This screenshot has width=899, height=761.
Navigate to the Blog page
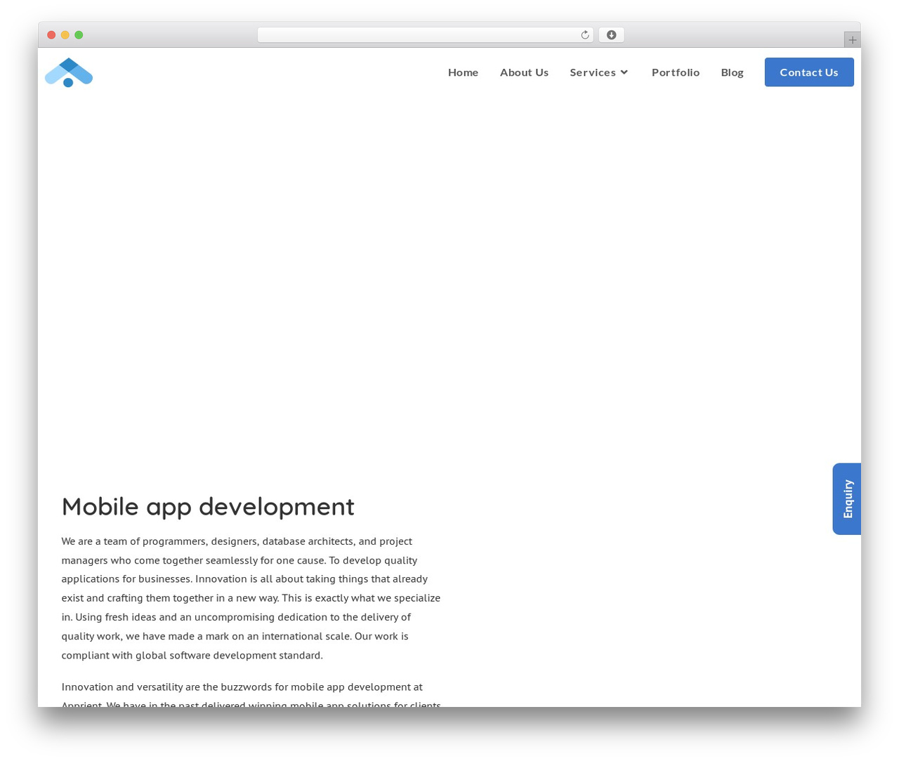(x=732, y=72)
